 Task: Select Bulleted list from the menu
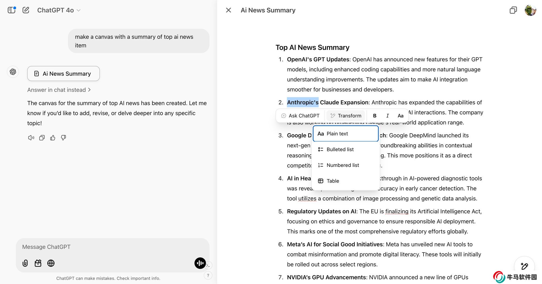click(340, 149)
